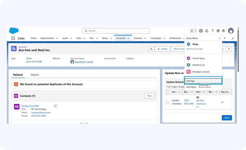The image size is (246, 150).
Task: Select Edit Page from Setup Menu
Action: 203,81
